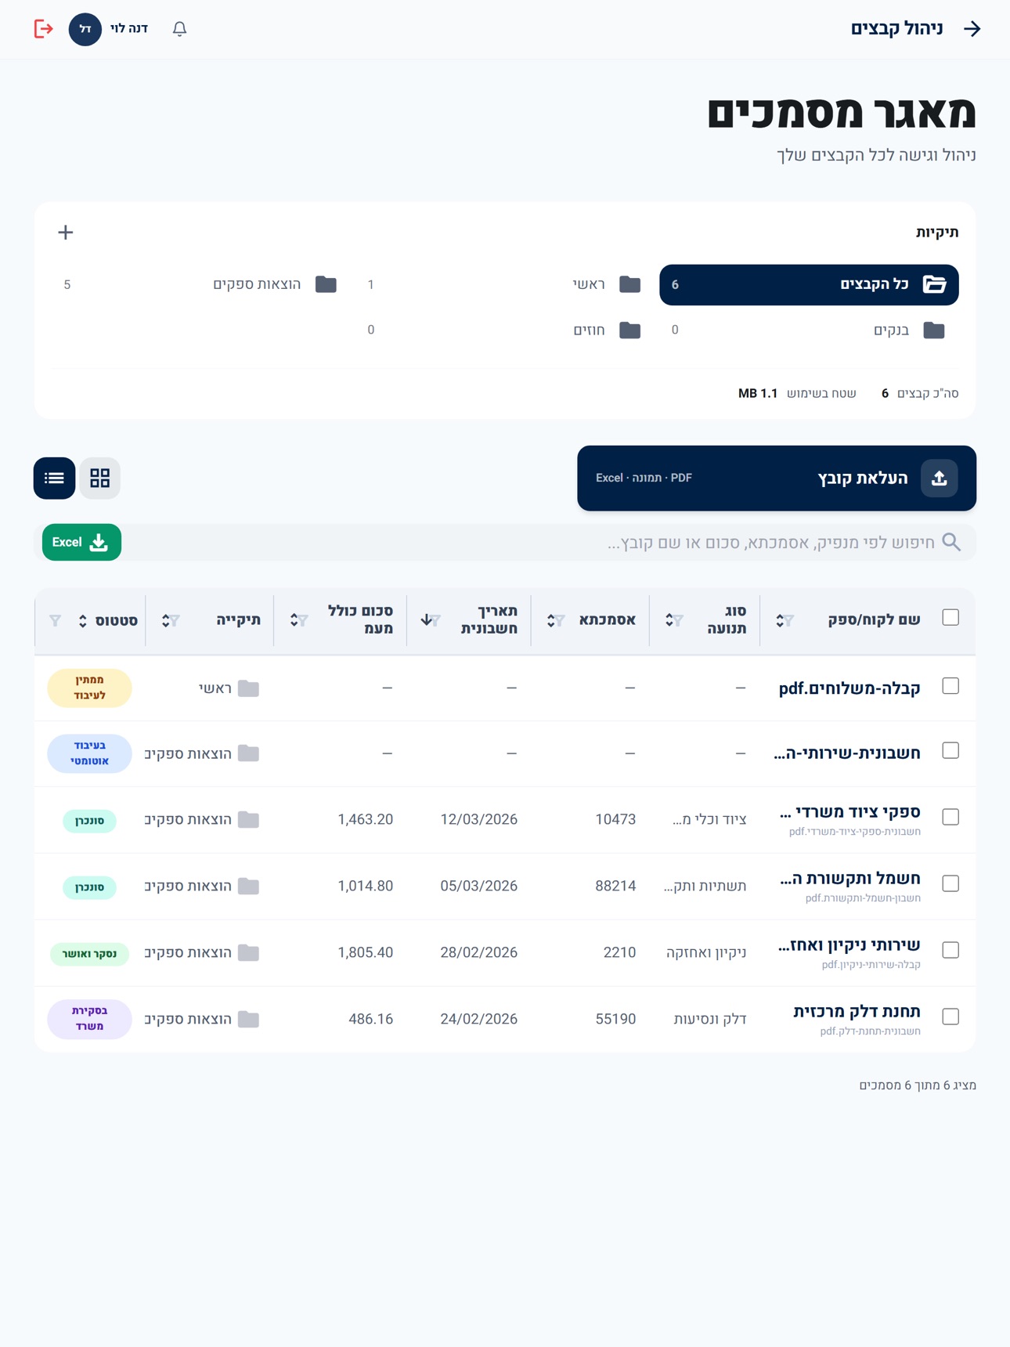1010x1347 pixels.
Task: Check the חשמל ותקשורת row checkbox
Action: 950,883
